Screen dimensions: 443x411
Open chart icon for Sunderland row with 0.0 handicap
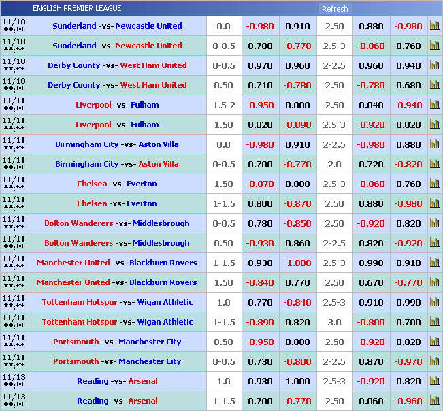click(x=434, y=27)
